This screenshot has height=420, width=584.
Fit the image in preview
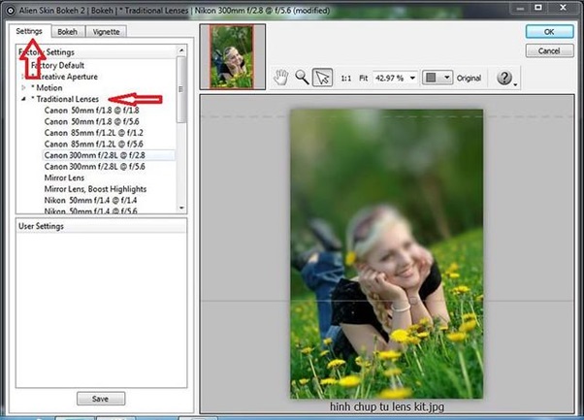point(363,79)
